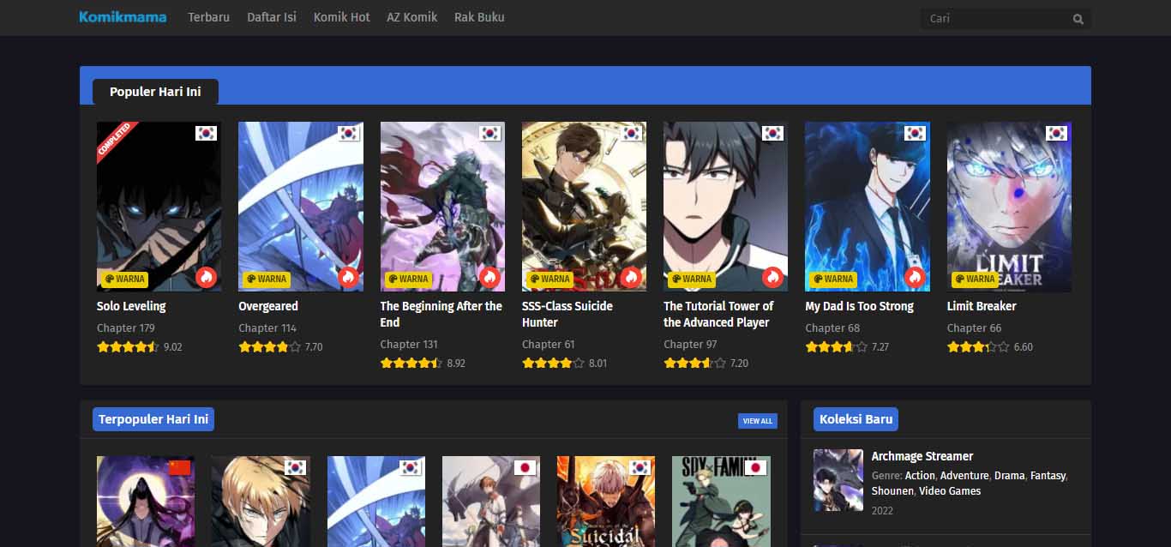Click the Korean flag icon on Overgeared's cover
1171x547 pixels.
click(x=347, y=134)
